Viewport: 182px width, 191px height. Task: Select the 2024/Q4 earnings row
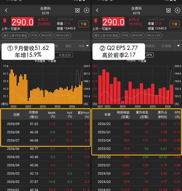[137, 173]
